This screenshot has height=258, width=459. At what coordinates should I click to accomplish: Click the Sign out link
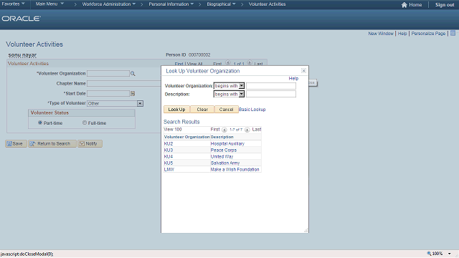(445, 5)
